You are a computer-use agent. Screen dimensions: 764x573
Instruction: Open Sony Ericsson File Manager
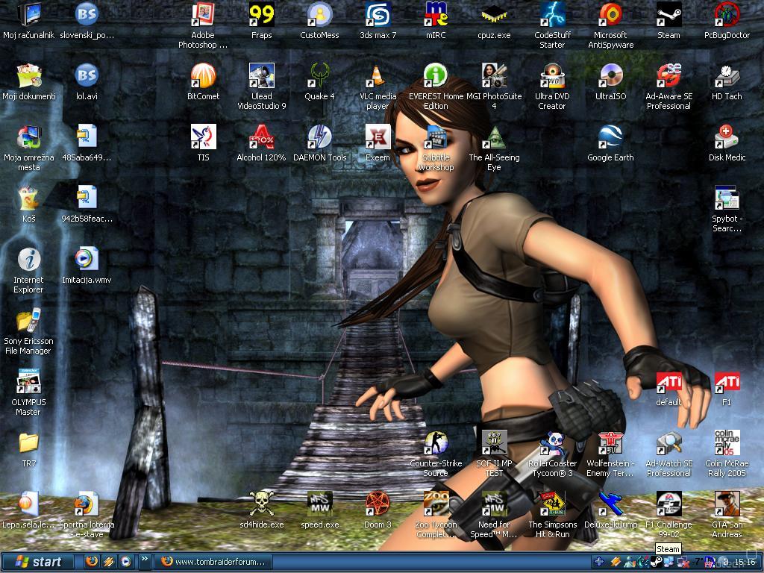tap(29, 331)
